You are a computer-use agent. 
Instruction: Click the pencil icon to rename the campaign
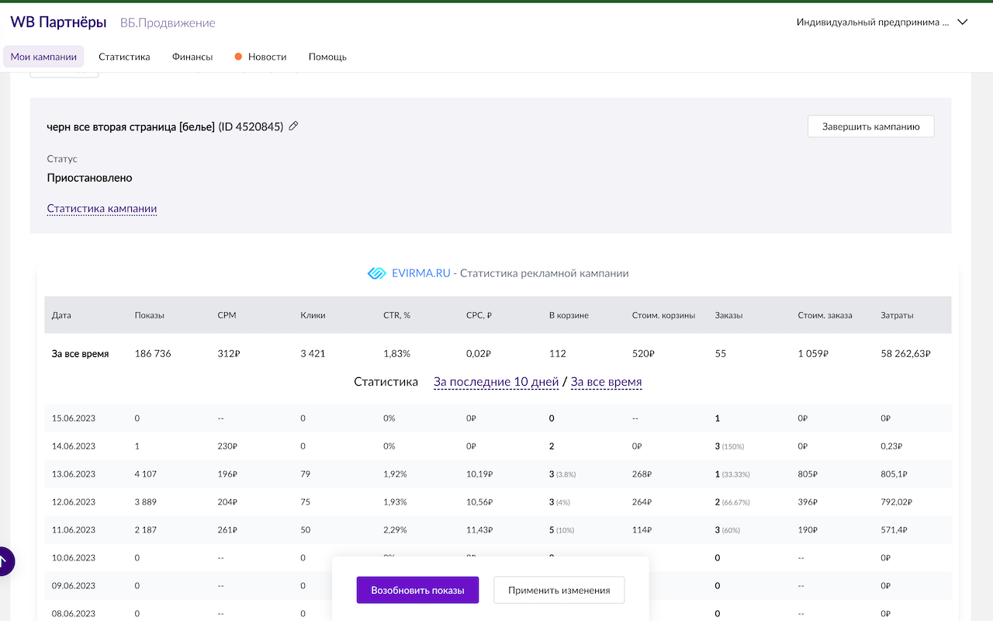tap(292, 126)
